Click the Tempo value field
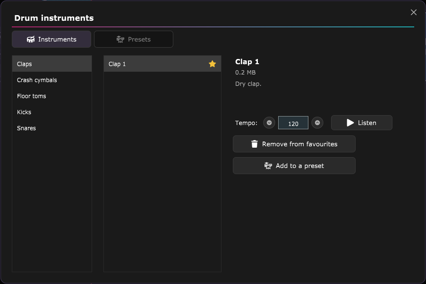Viewport: 426px width, 284px height. point(293,123)
